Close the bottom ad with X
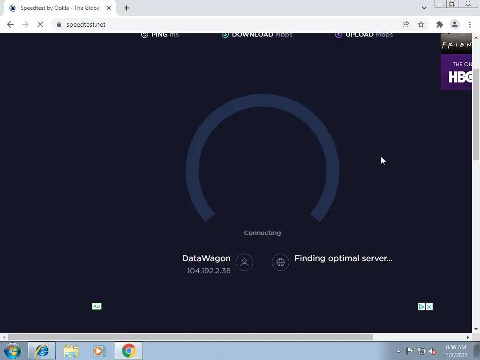The height and width of the screenshot is (360, 480). click(x=429, y=307)
